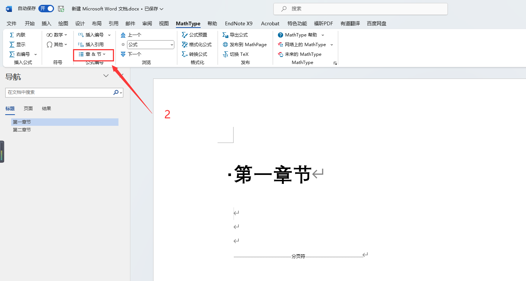The width and height of the screenshot is (526, 281).
Task: Click 转换公式 convert equations button
Action: (x=194, y=54)
